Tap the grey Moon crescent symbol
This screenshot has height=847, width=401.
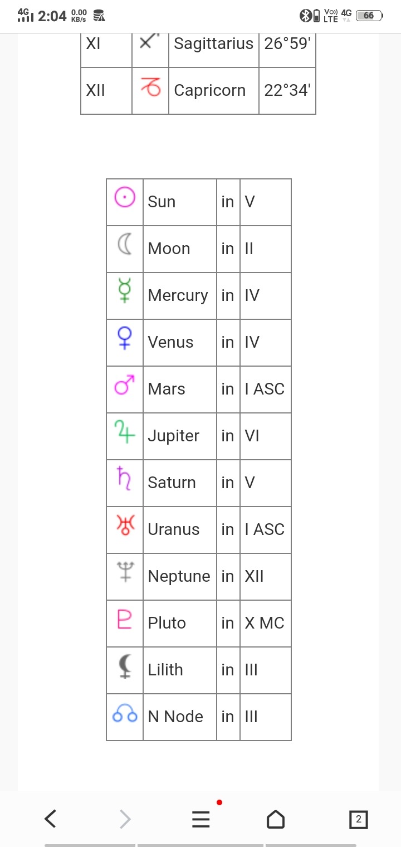(125, 244)
